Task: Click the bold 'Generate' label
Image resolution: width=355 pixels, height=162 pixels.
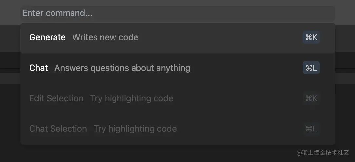Action: [47, 37]
